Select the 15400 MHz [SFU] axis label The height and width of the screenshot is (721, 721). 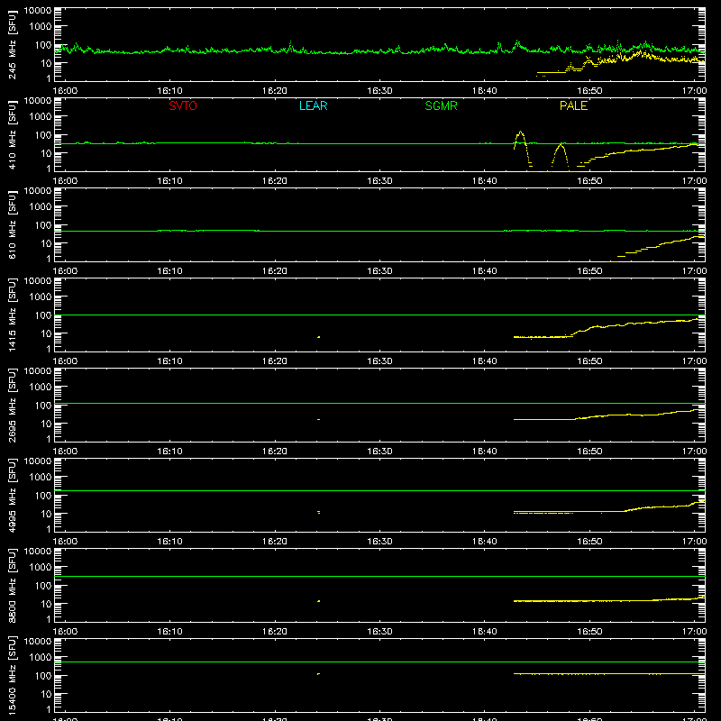click(13, 676)
